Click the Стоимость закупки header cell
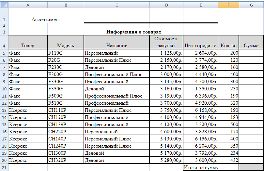264x171 pixels. click(166, 42)
